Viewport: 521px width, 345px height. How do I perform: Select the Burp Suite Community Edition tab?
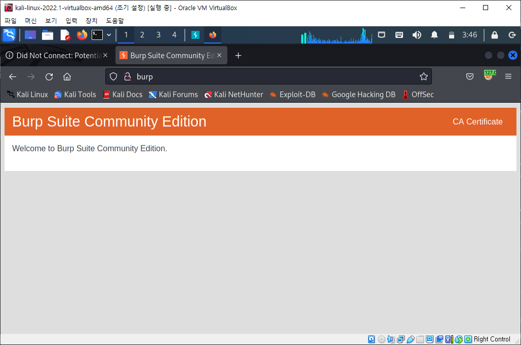171,56
